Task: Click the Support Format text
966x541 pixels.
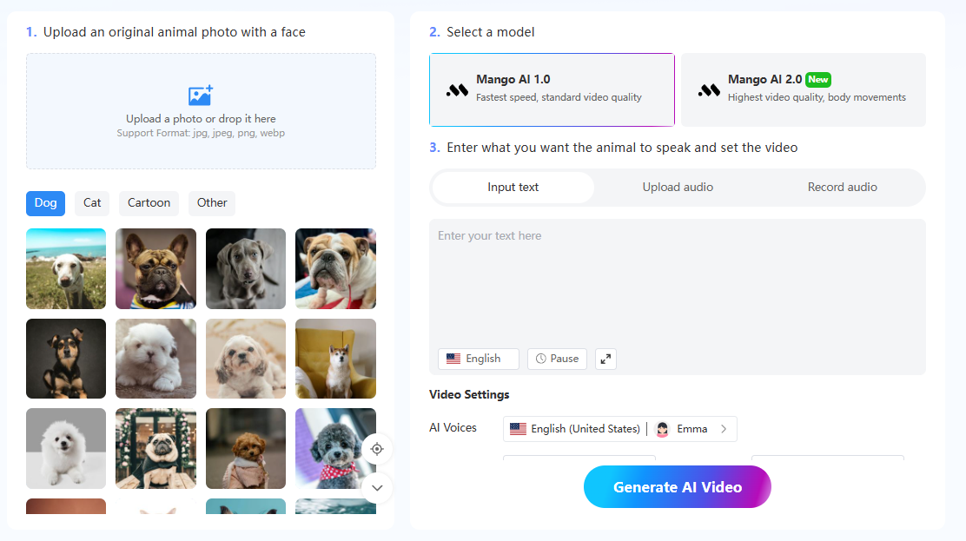Action: (201, 133)
